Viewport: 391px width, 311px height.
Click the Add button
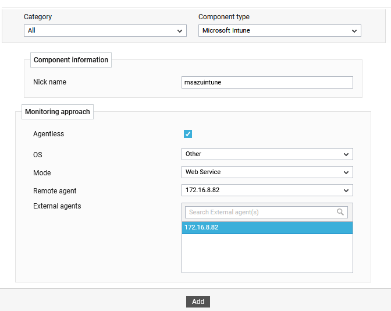(x=198, y=302)
